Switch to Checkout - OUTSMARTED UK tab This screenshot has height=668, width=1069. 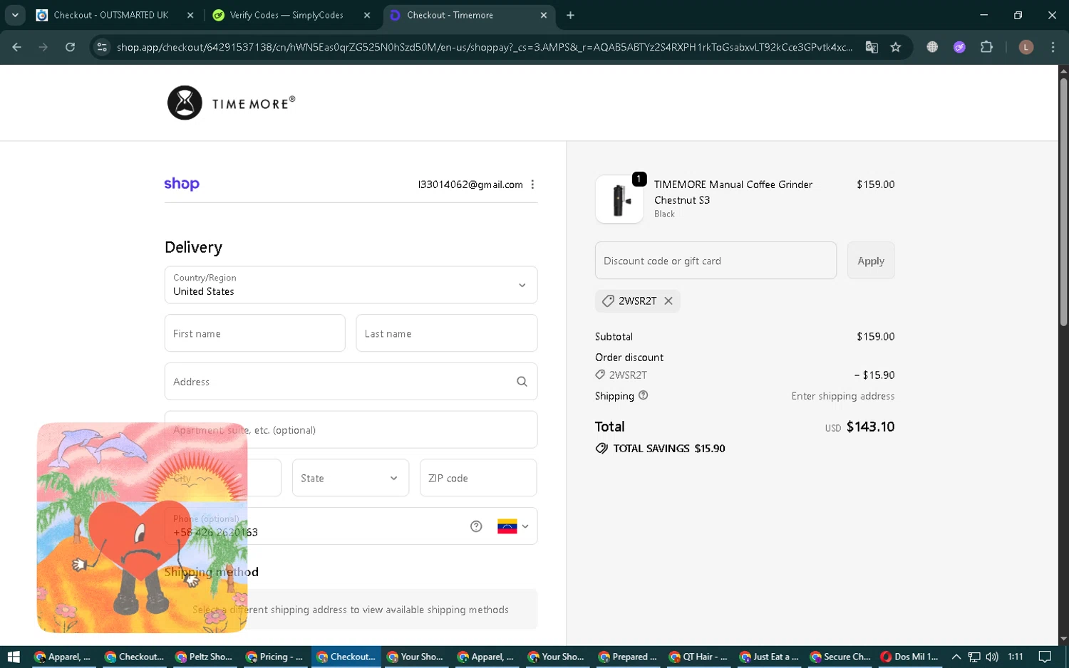coord(110,15)
